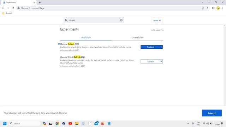Open File Explorer from the taskbar
This screenshot has width=226, height=127.
[x=77, y=123]
